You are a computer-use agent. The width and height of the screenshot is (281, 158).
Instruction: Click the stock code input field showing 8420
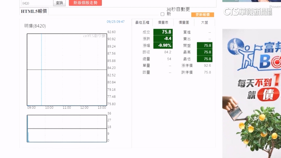(37, 3)
